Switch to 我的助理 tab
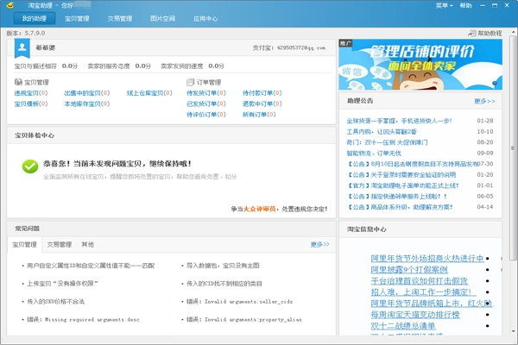Screen dimensions: 518x345 (x=34, y=18)
